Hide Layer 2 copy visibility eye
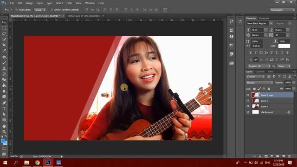 248,95
